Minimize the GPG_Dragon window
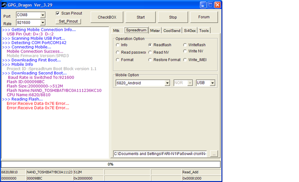This screenshot has width=299, height=182. (x=203, y=5)
